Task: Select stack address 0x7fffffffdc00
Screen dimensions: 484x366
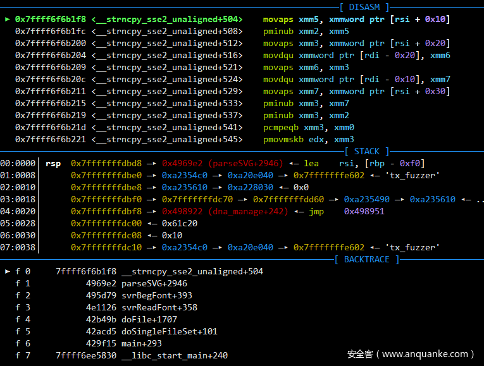Action: [x=106, y=223]
